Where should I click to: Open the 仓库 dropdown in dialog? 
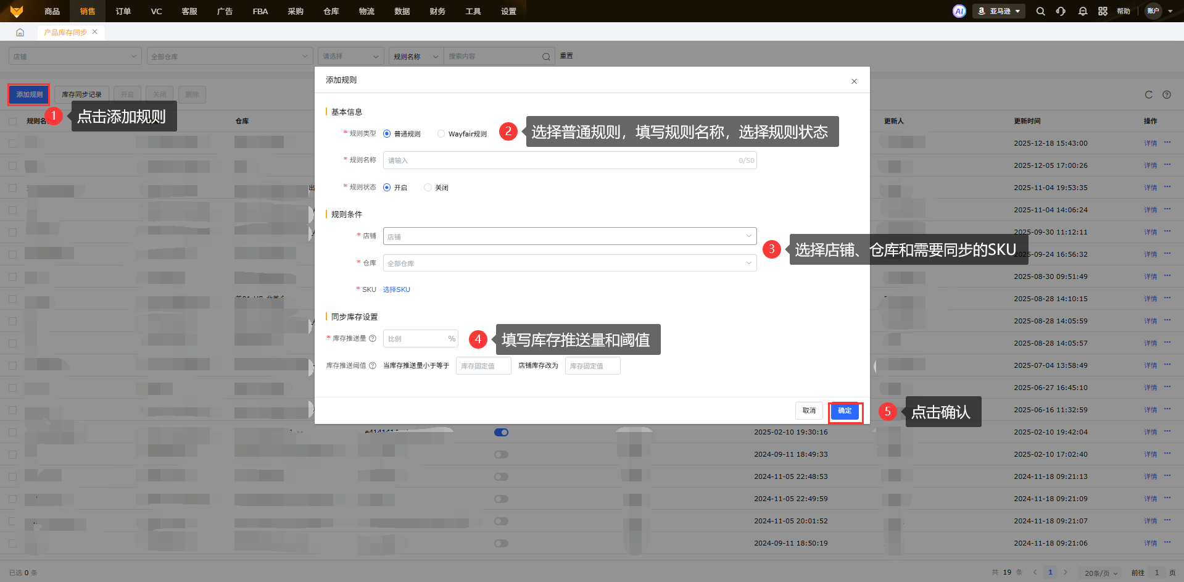point(569,264)
